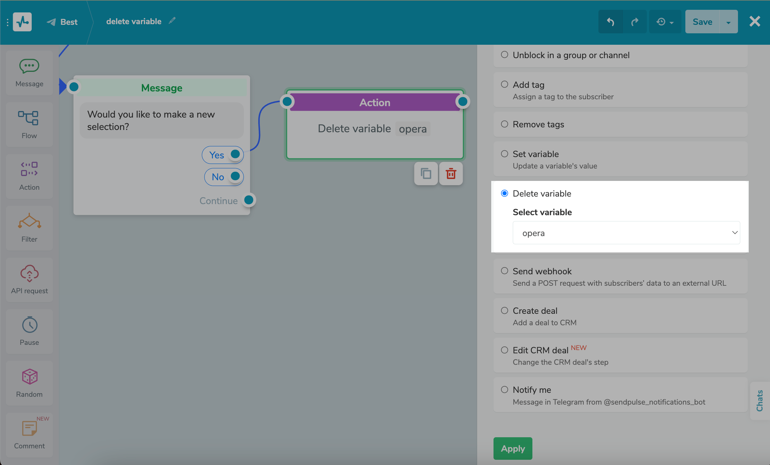Image resolution: width=770 pixels, height=465 pixels.
Task: Duplicate the Action block with copy icon
Action: click(x=426, y=174)
